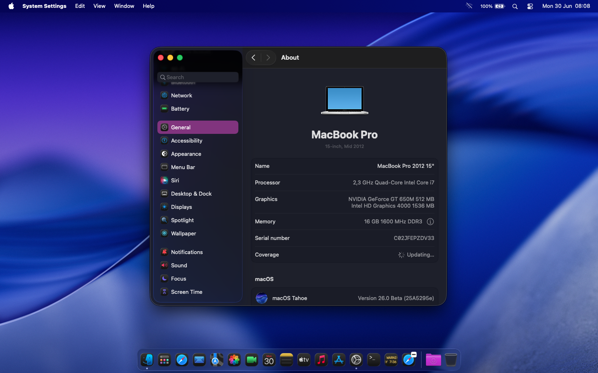Open Notifications settings
The height and width of the screenshot is (373, 598).
pos(198,252)
